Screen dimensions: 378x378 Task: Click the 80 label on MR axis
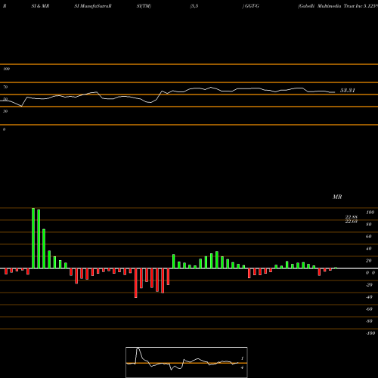point(369,225)
